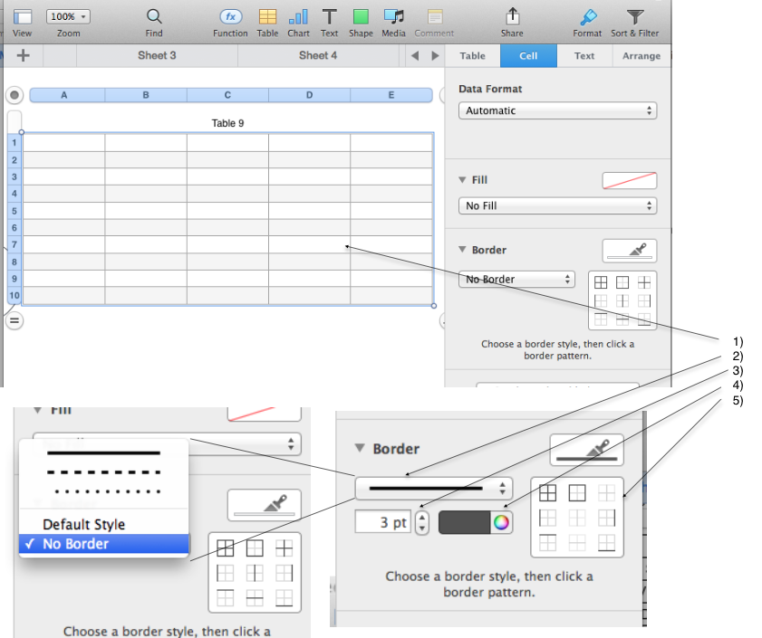Open Sort & Filter panel
This screenshot has width=762, height=638.
[x=636, y=17]
